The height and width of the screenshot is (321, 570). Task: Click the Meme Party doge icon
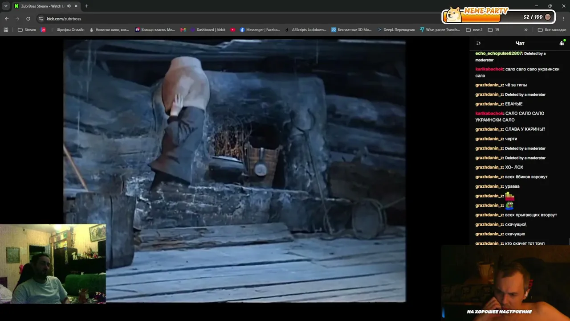[x=454, y=15]
